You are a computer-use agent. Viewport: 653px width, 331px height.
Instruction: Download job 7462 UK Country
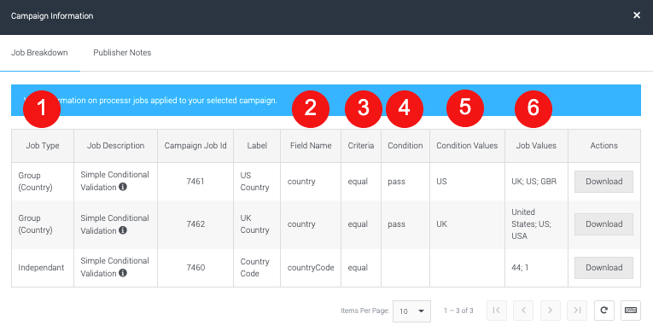point(603,224)
